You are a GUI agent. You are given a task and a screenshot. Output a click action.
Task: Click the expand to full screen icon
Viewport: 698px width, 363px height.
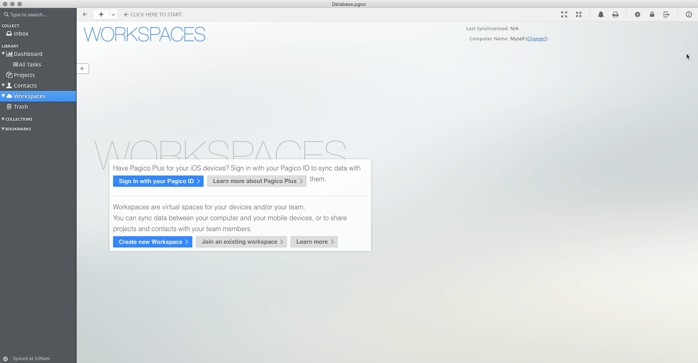coord(564,15)
